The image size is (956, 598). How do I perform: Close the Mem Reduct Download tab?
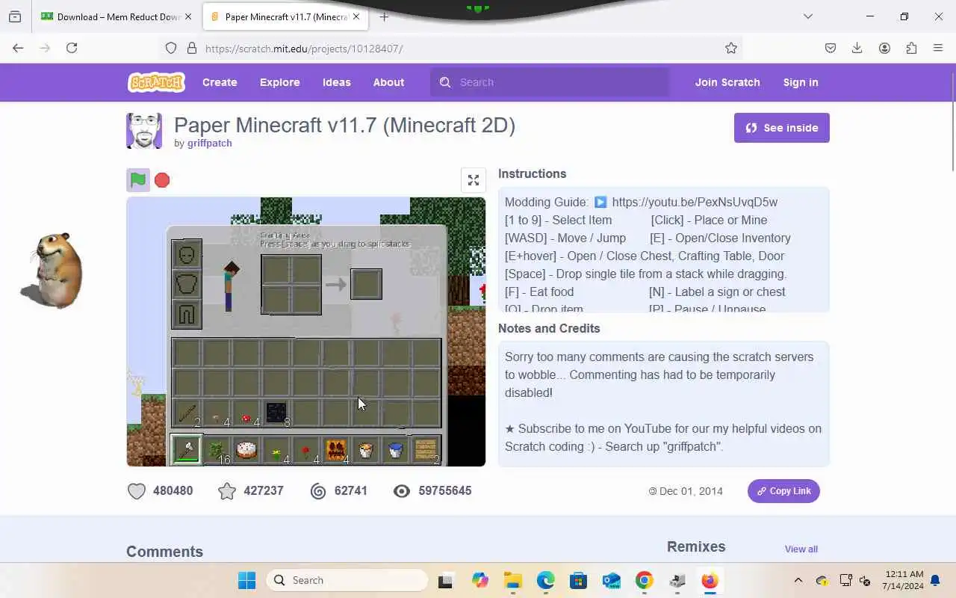tap(187, 16)
